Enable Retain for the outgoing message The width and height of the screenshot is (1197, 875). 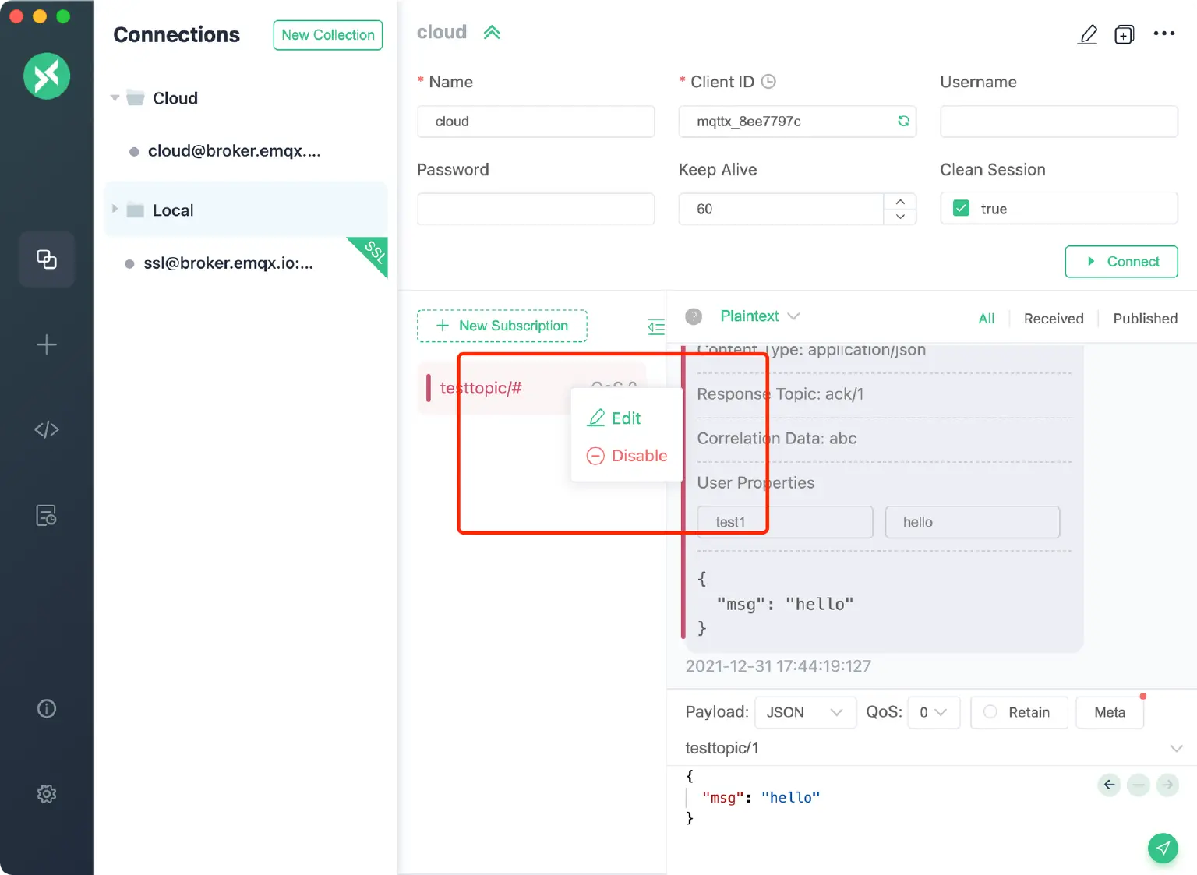(x=990, y=711)
